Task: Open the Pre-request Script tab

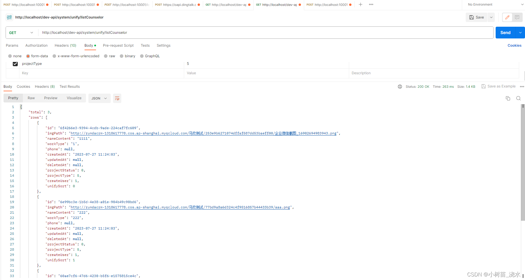Action: coord(118,45)
